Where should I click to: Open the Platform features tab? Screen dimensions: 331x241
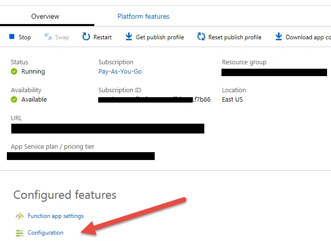click(x=143, y=16)
